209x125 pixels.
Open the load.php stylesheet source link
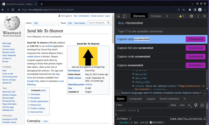pos(188,119)
